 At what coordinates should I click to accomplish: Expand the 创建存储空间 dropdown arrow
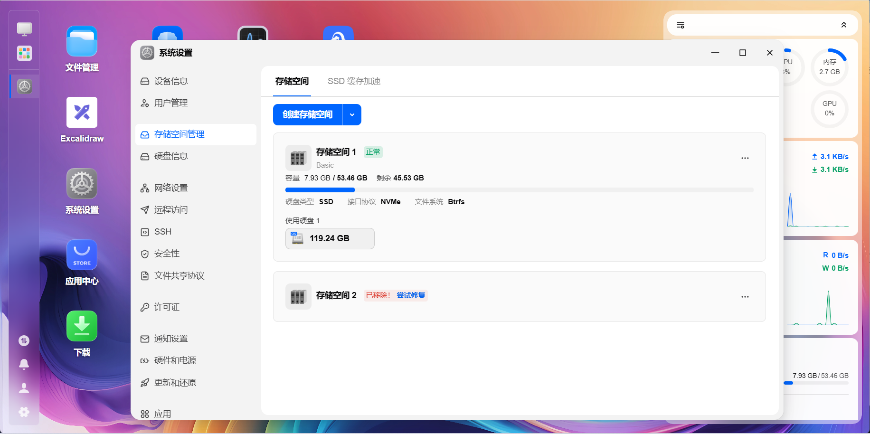tap(352, 114)
